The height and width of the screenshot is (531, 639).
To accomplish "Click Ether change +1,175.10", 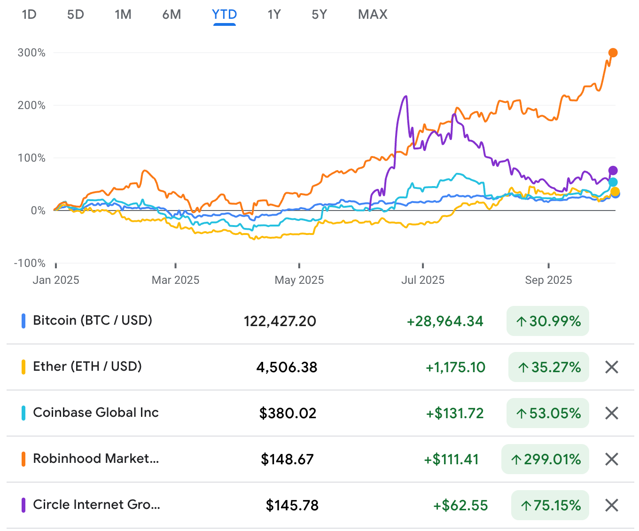I will click(455, 367).
